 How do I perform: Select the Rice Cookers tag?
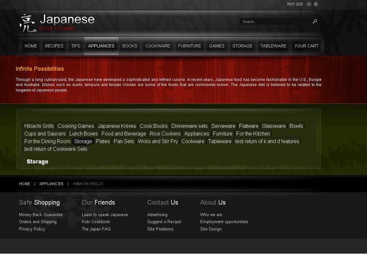165,134
